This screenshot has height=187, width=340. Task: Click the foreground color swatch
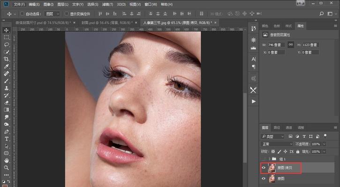pos(5,186)
